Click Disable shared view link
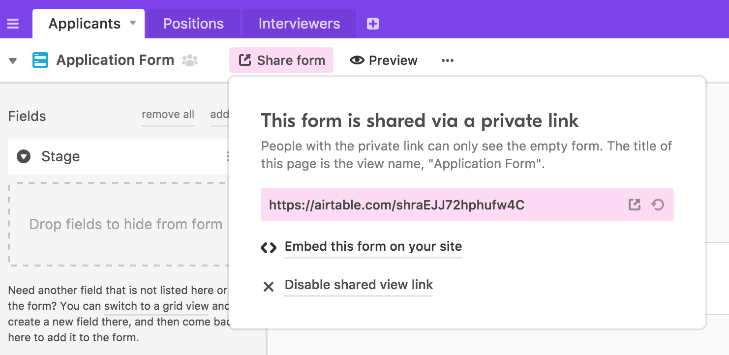 [x=359, y=285]
